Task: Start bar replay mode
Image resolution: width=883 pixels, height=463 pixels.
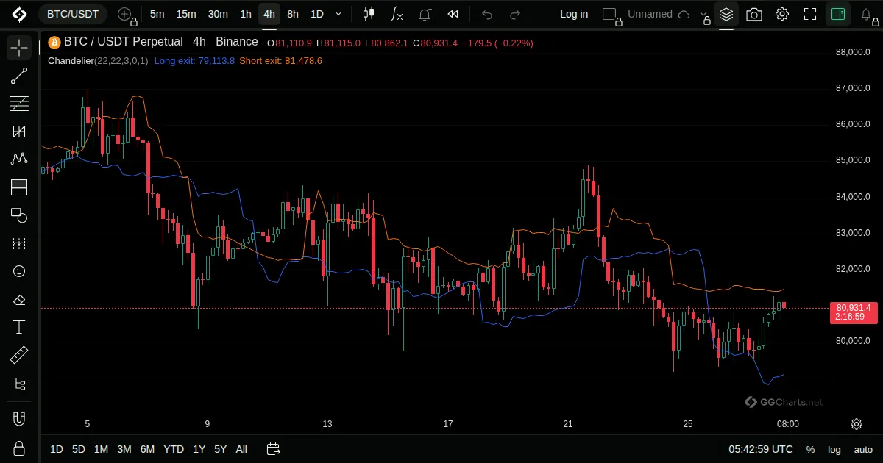Action: (453, 14)
